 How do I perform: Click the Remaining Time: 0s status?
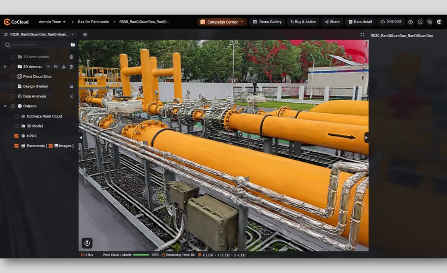[x=178, y=255]
